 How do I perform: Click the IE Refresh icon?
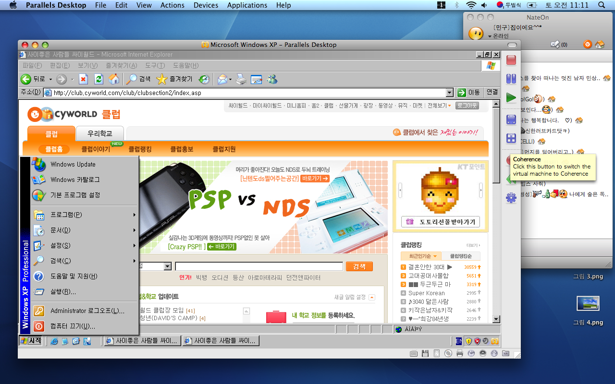click(x=98, y=79)
